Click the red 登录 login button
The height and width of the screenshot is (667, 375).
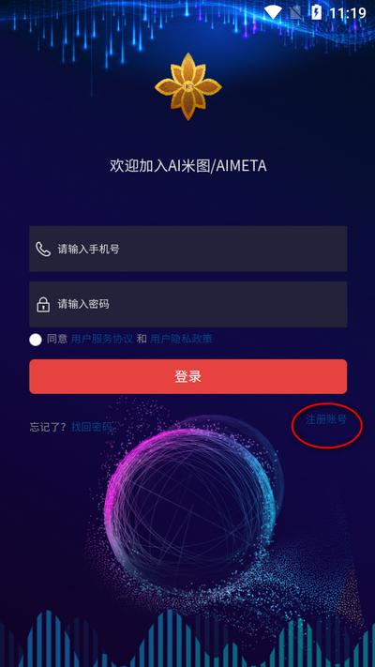187,376
